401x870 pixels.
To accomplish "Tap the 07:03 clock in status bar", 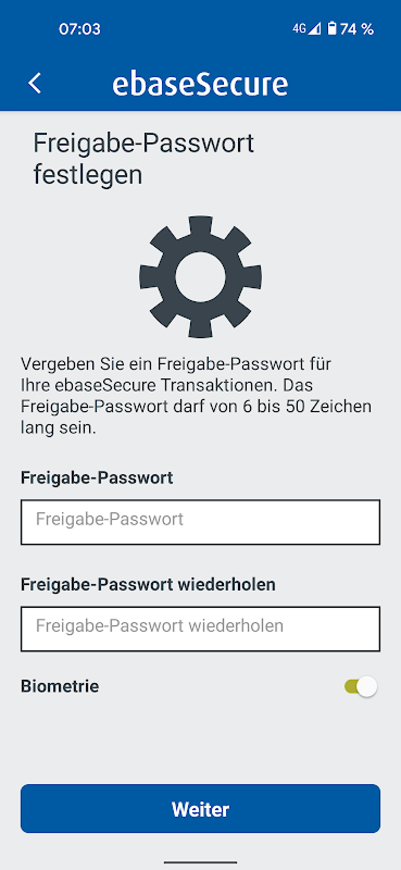I will point(80,29).
